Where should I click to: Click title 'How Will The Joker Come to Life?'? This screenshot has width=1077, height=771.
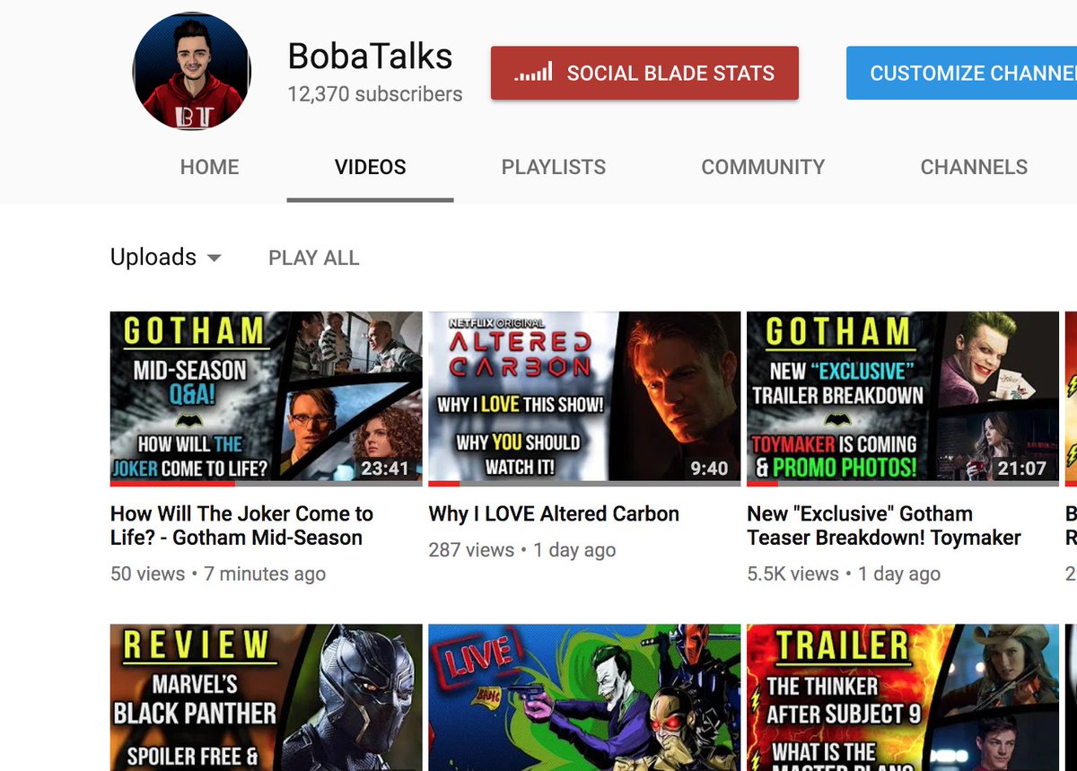[241, 526]
